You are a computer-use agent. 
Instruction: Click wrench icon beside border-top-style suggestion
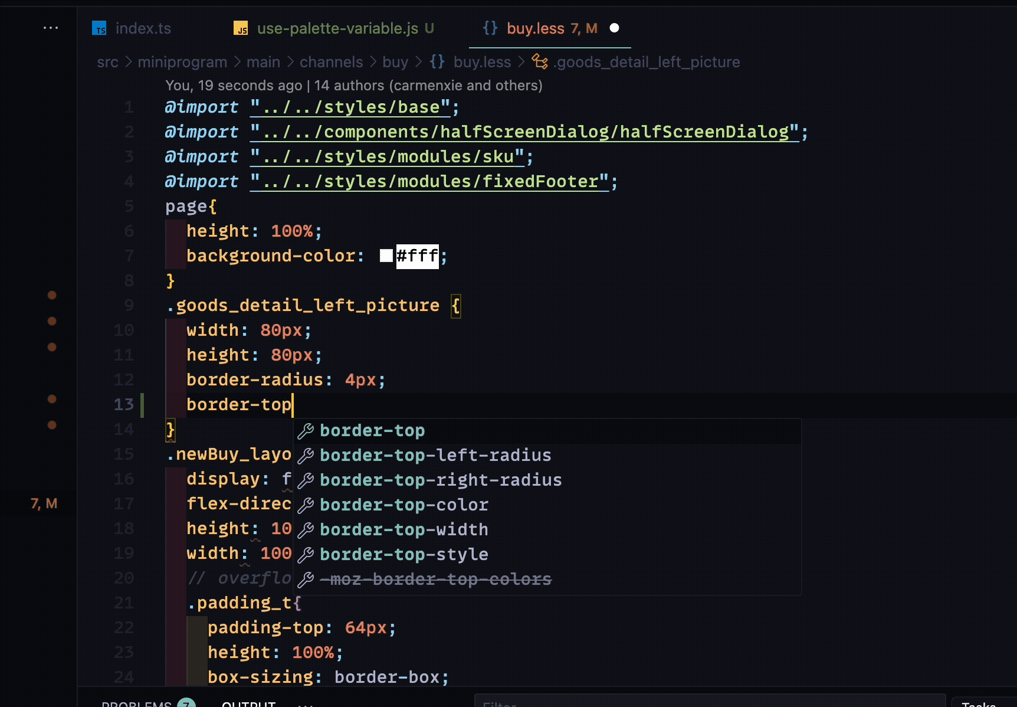(x=306, y=555)
